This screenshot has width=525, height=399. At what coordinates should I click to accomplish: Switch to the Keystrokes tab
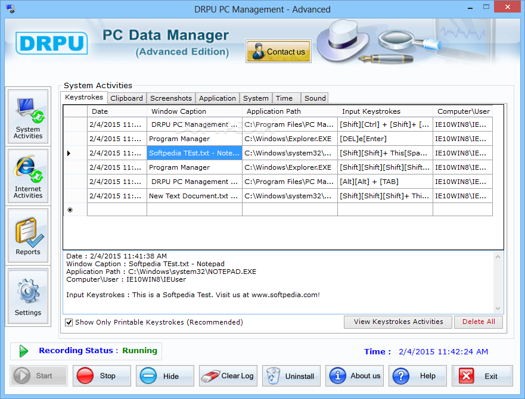click(x=84, y=98)
